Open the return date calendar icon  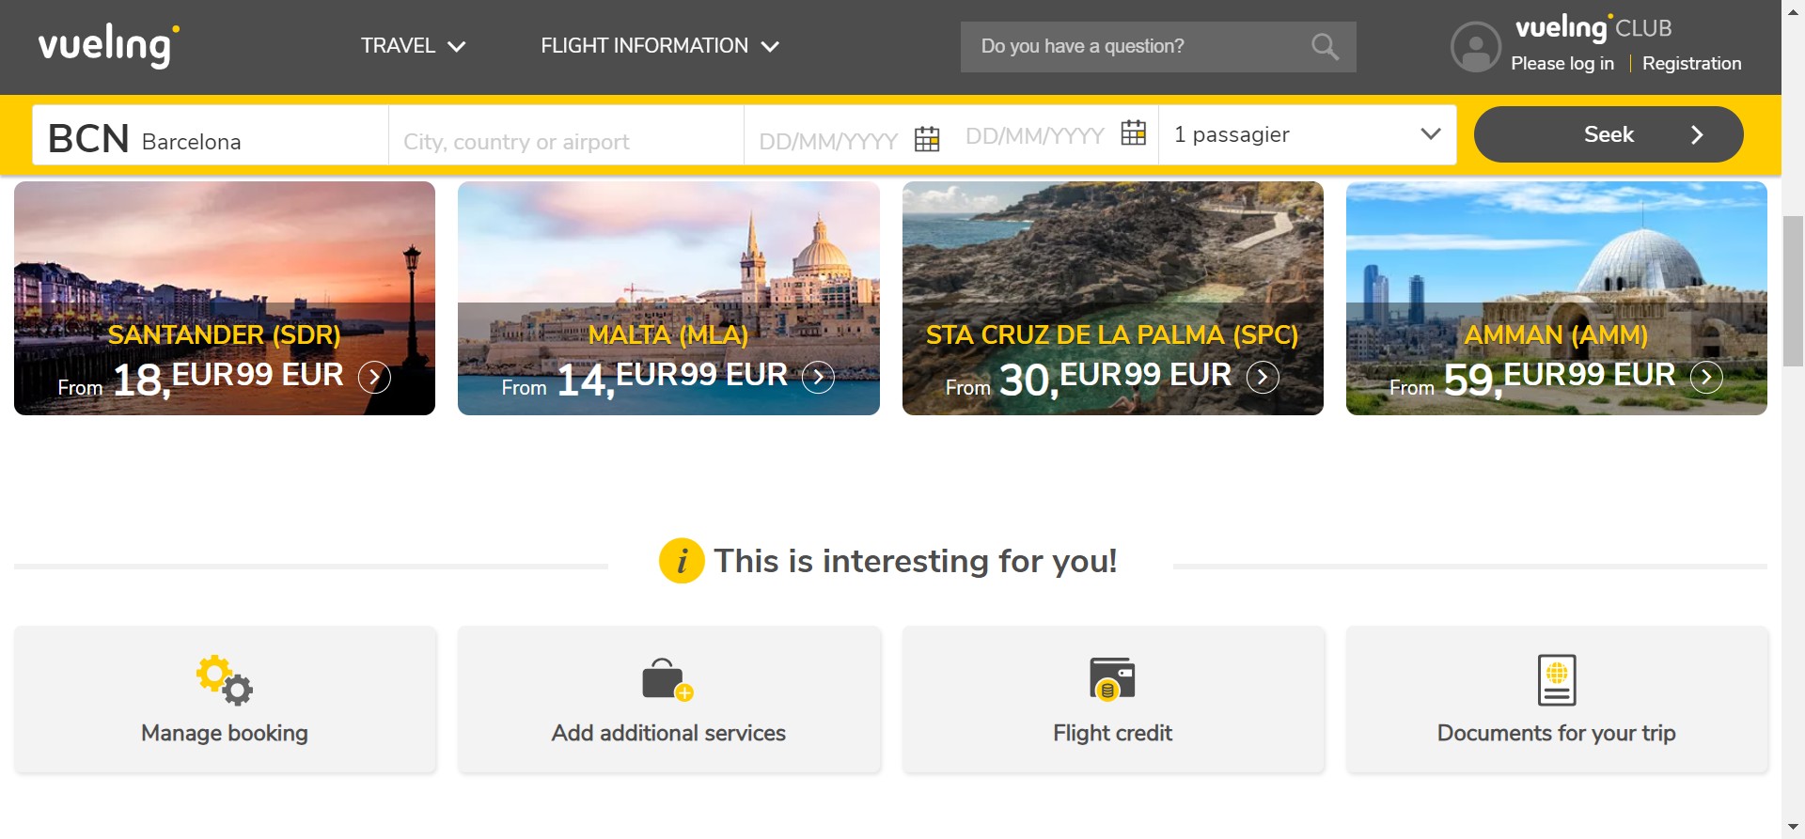point(1134,133)
